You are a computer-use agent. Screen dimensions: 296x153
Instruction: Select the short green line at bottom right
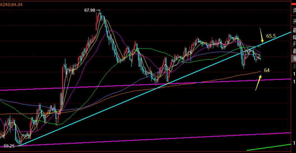[x=269, y=147]
